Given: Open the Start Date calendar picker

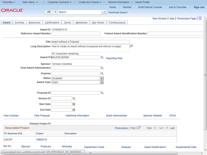Looking at the screenshot, I should (x=74, y=104).
